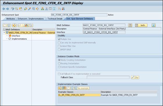Select the Interface tree node

tap(16, 36)
